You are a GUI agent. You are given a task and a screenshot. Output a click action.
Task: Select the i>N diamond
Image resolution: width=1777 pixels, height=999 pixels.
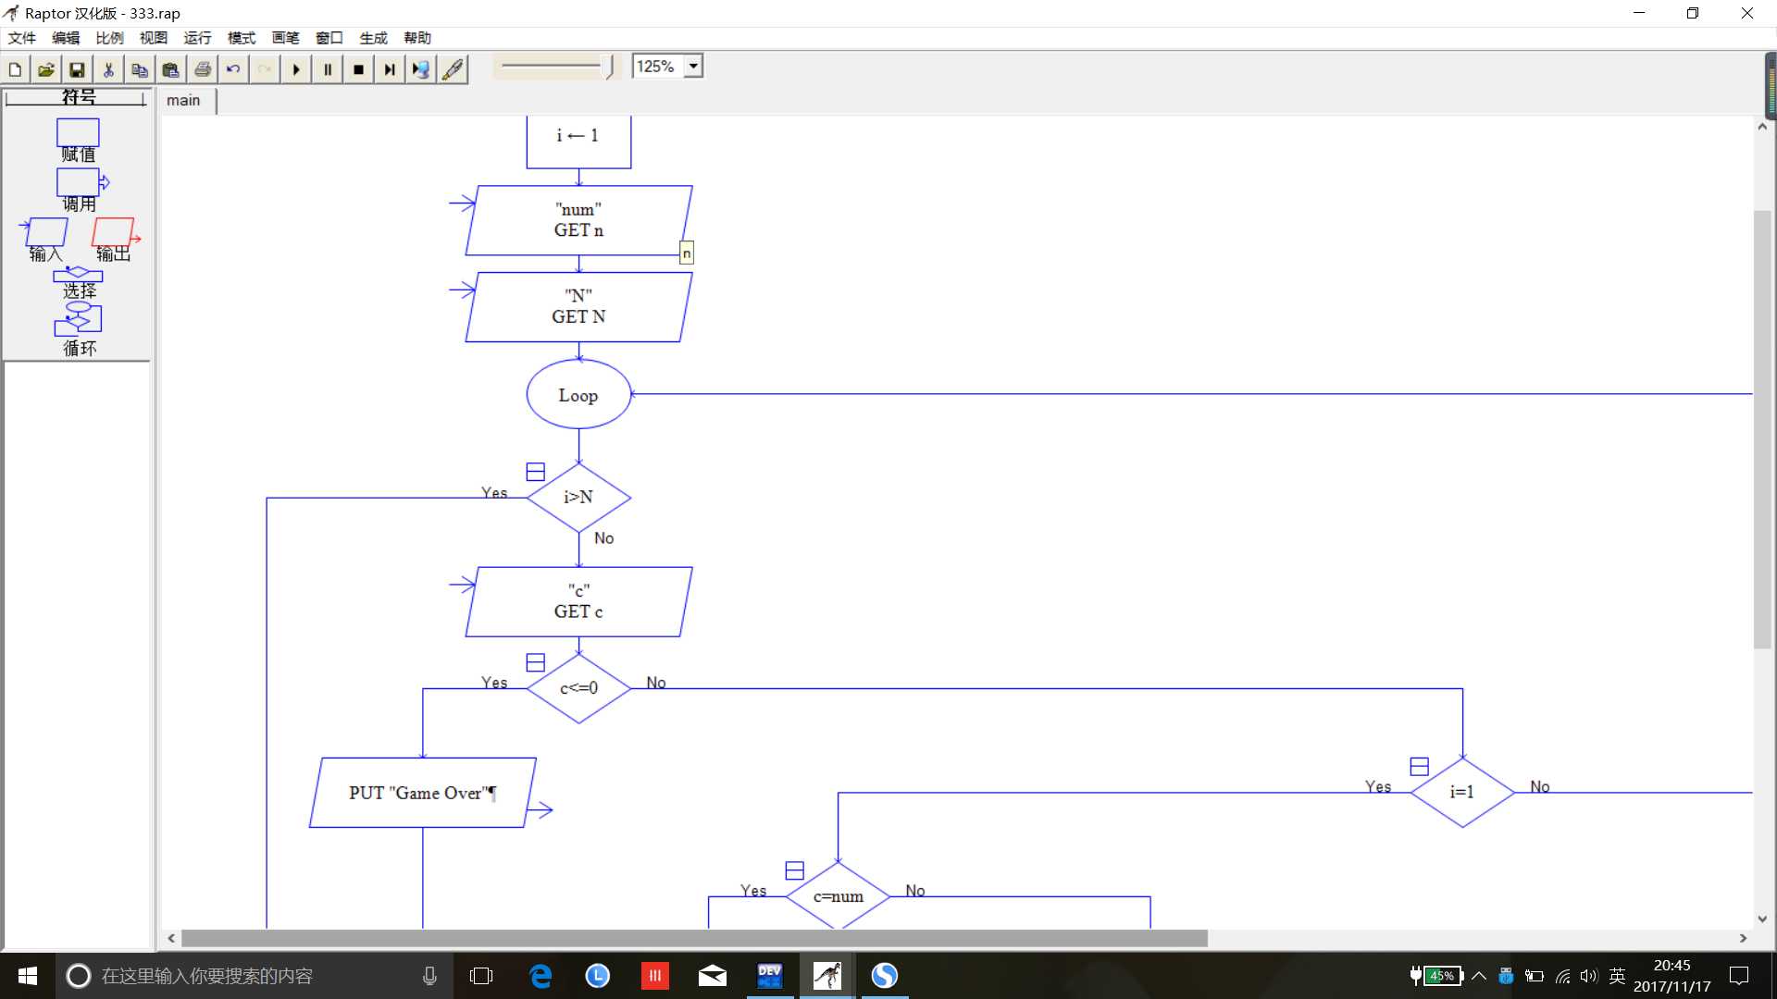coord(578,498)
